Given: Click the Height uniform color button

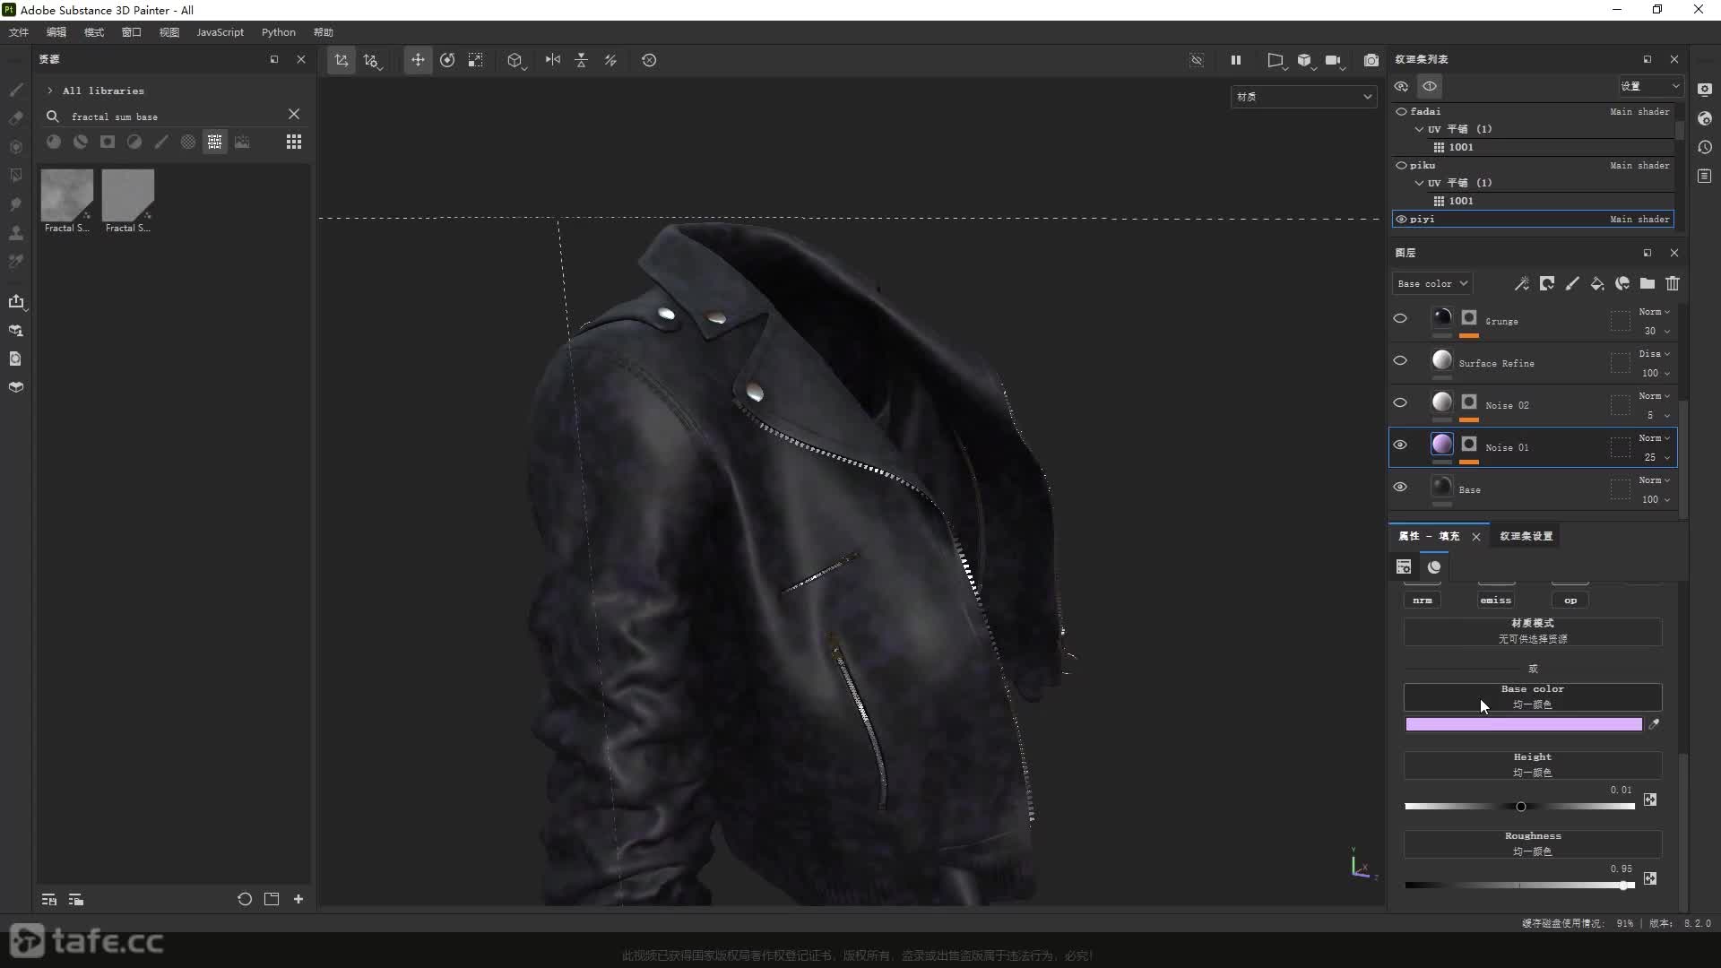Looking at the screenshot, I should [x=1533, y=765].
